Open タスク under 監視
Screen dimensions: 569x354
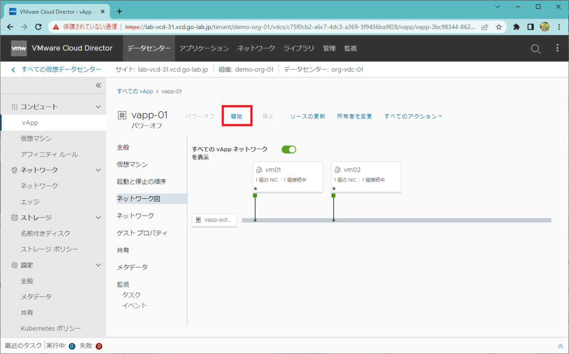pyautogui.click(x=131, y=295)
